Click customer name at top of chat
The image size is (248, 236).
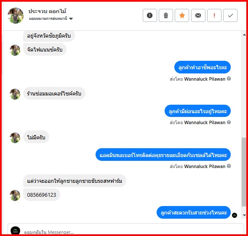pos(47,11)
